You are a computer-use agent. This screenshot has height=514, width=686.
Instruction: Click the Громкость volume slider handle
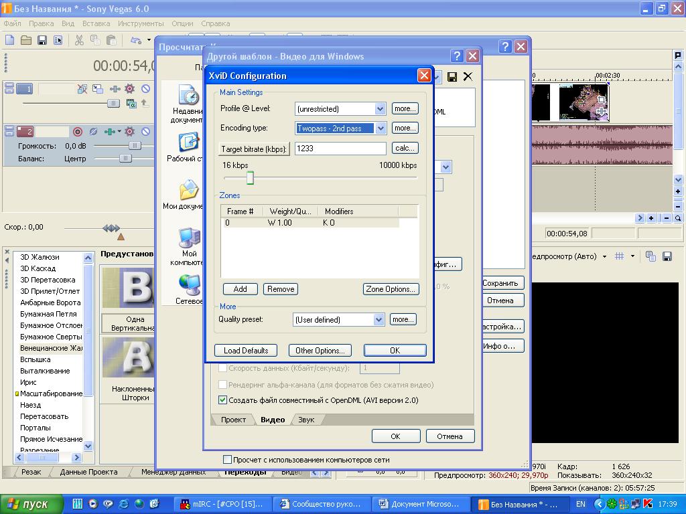pos(134,145)
